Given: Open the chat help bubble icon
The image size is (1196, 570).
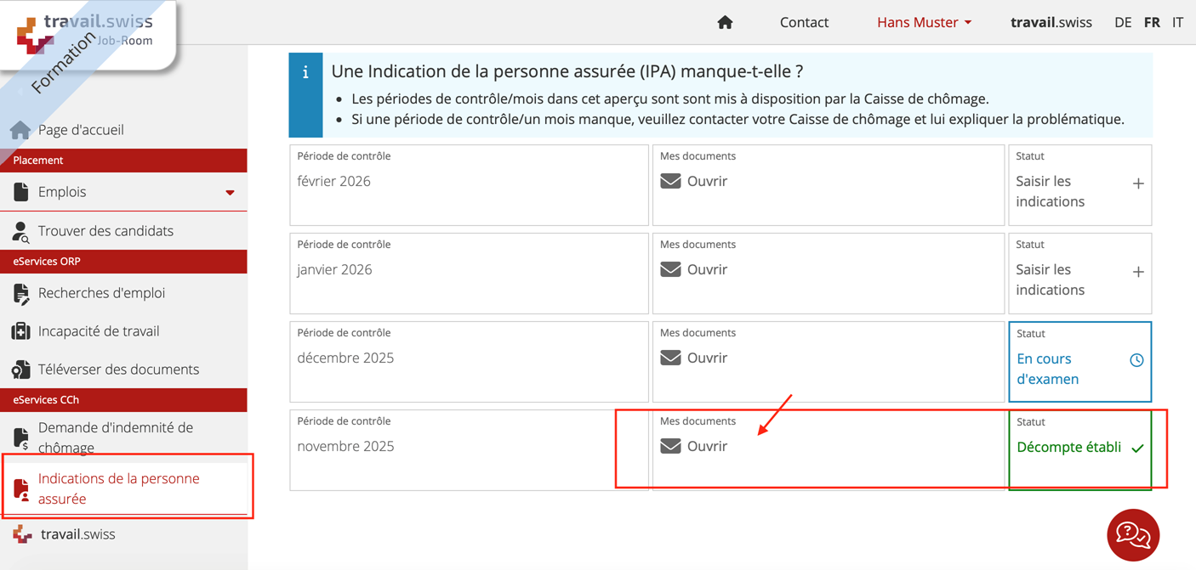Looking at the screenshot, I should tap(1132, 535).
